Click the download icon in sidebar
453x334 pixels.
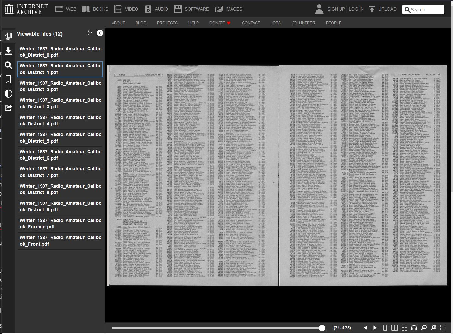point(8,51)
